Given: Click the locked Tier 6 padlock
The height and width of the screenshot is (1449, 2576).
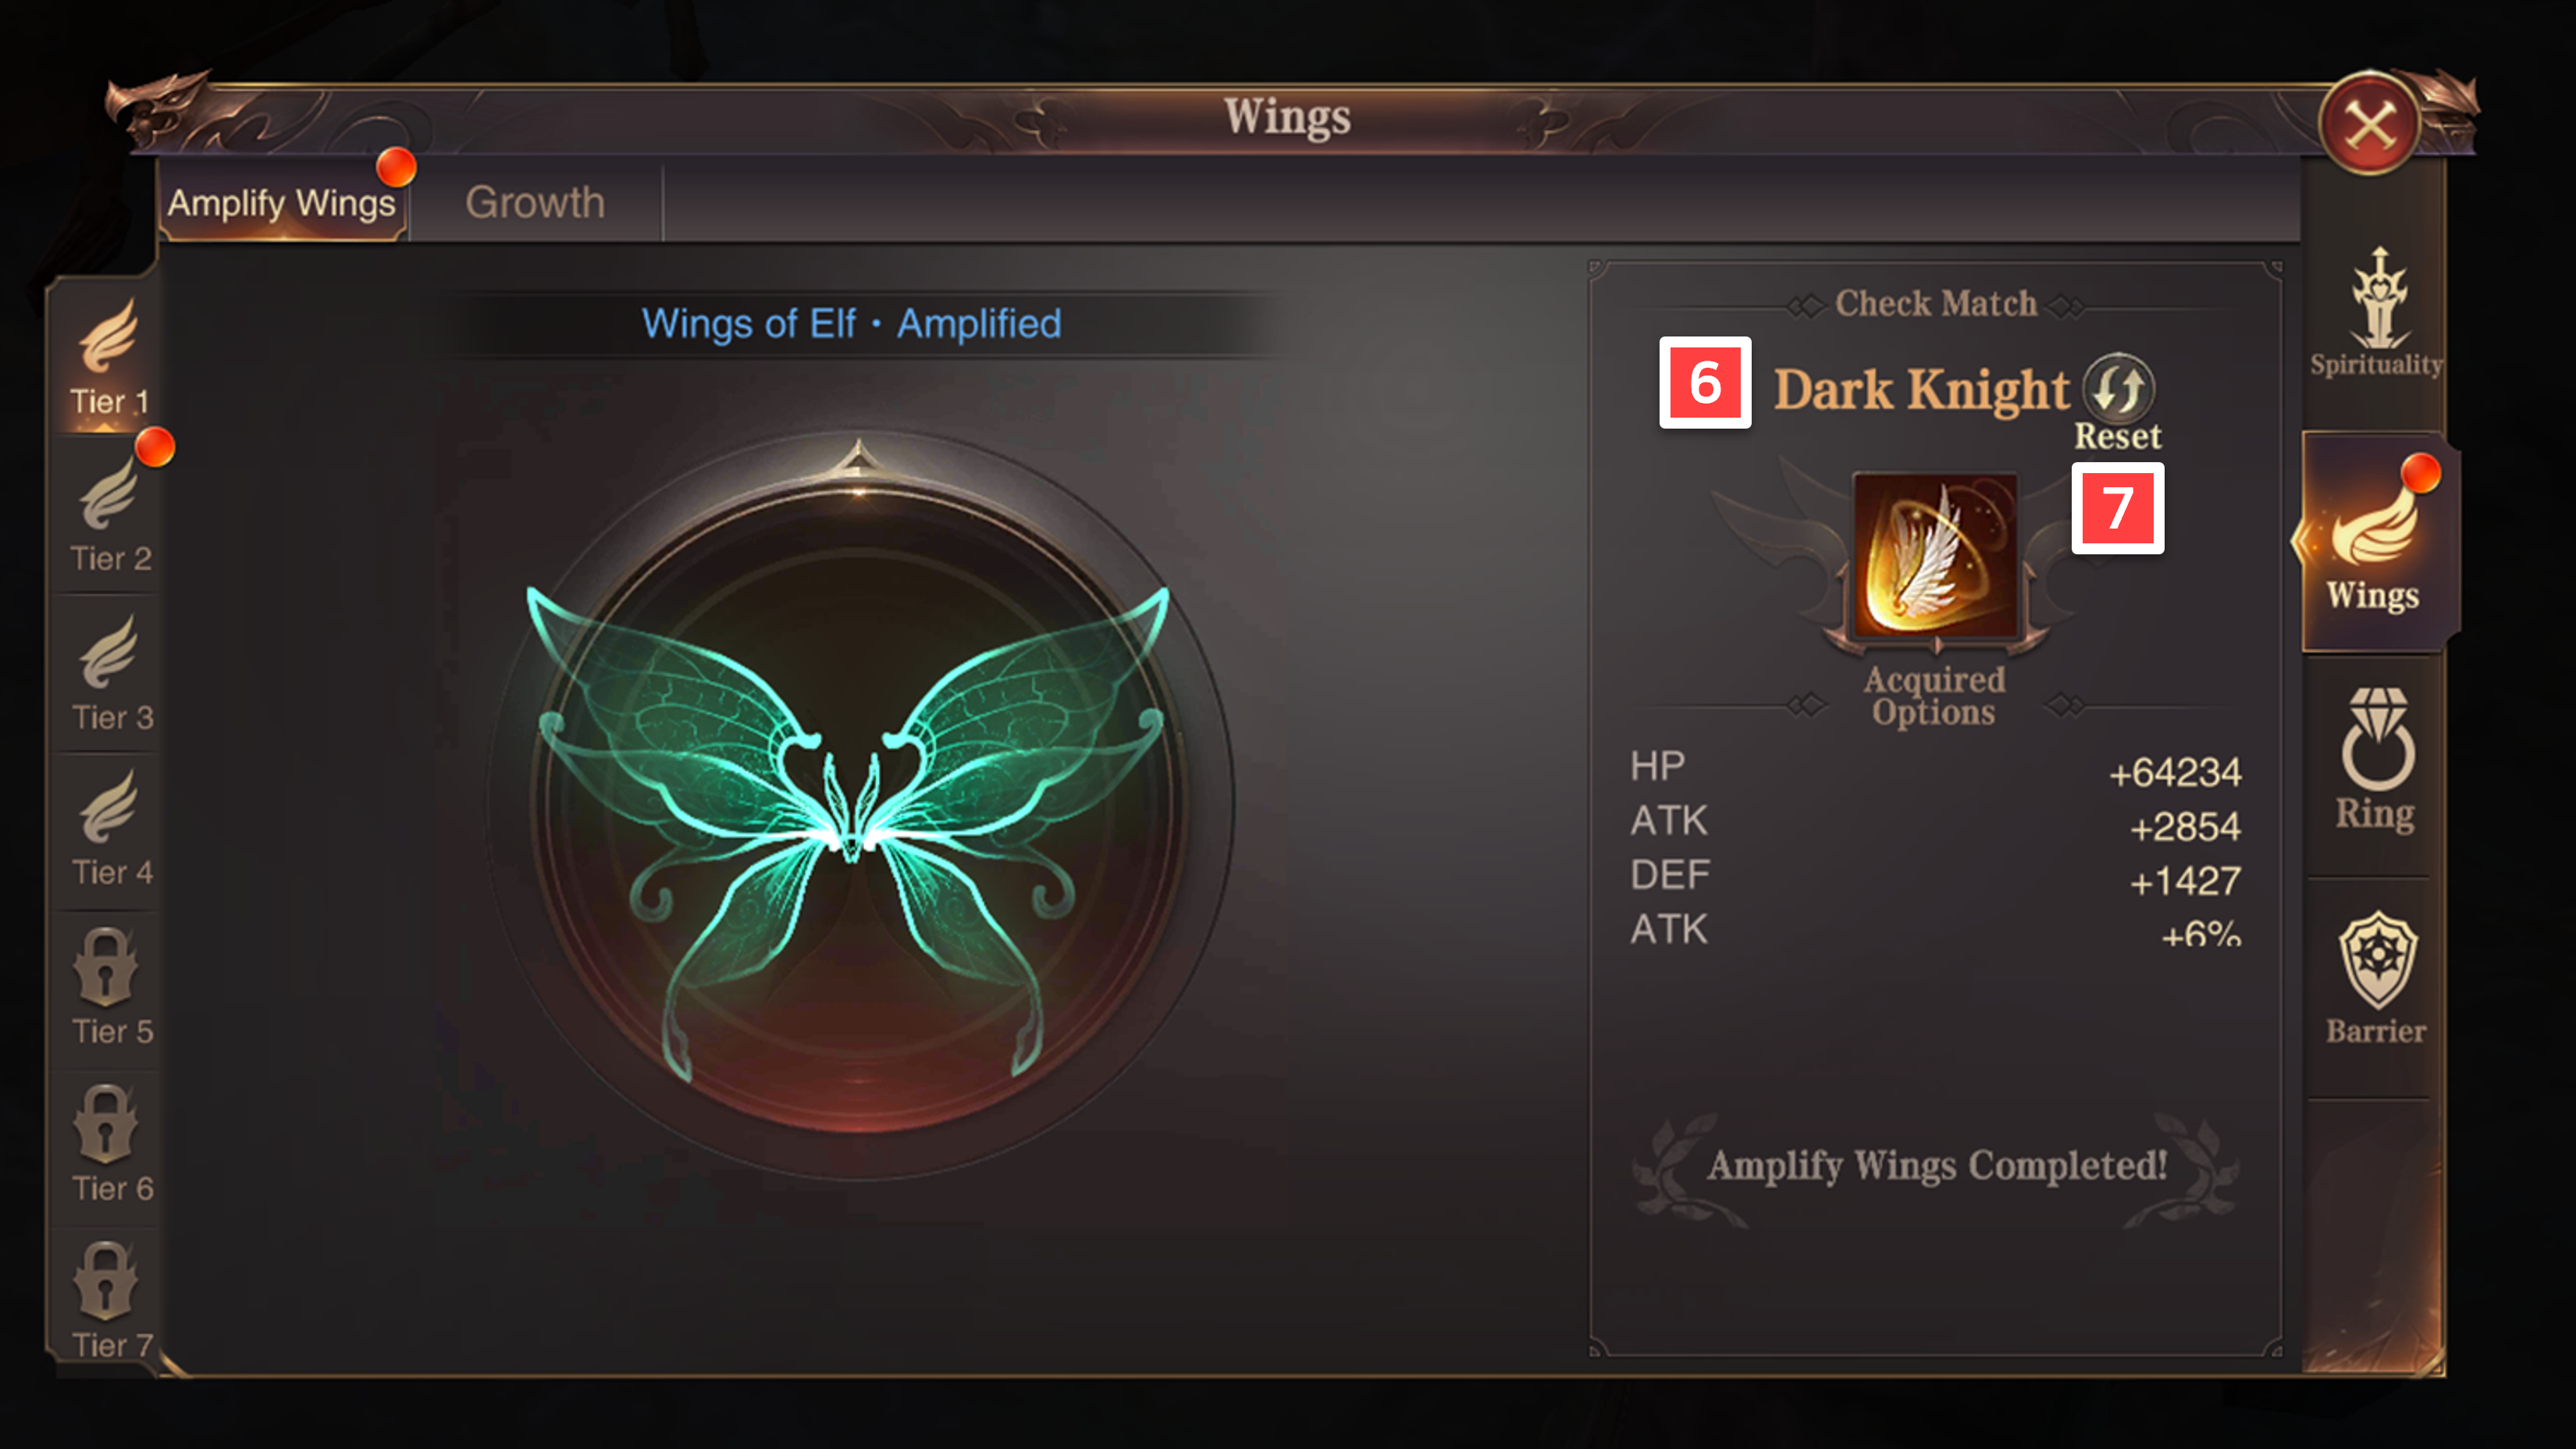Looking at the screenshot, I should pyautogui.click(x=106, y=1124).
